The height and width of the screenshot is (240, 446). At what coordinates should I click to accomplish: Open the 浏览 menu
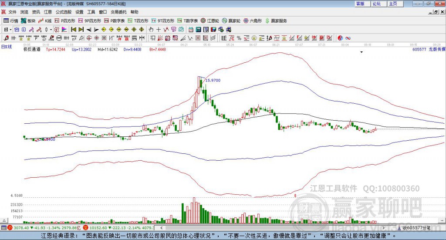pos(24,12)
